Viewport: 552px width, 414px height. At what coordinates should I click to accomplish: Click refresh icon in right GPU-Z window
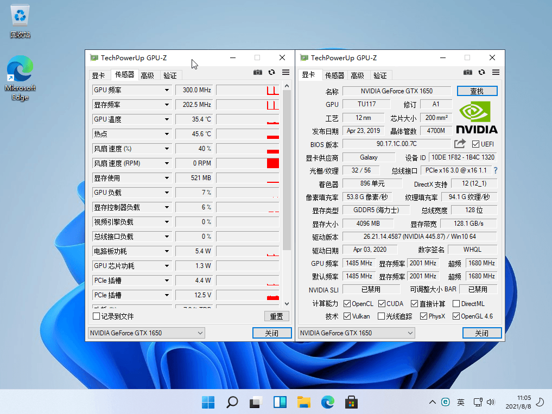tap(481, 72)
